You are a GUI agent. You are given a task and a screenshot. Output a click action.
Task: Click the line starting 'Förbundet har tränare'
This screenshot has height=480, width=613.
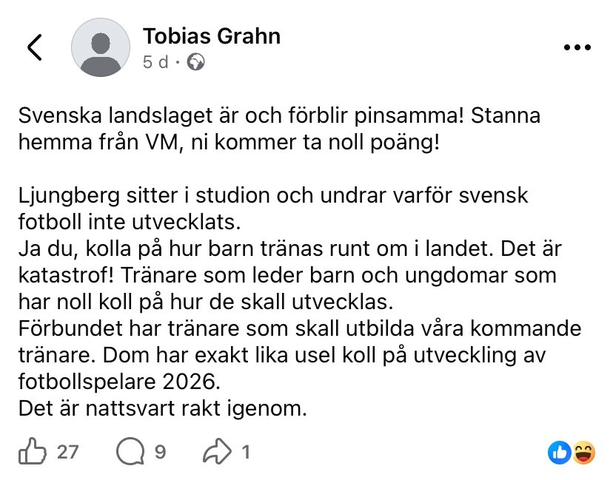coord(300,328)
